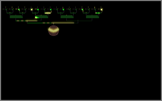Click the empty black canvas below the tree
162x101 pixels.
[80, 67]
